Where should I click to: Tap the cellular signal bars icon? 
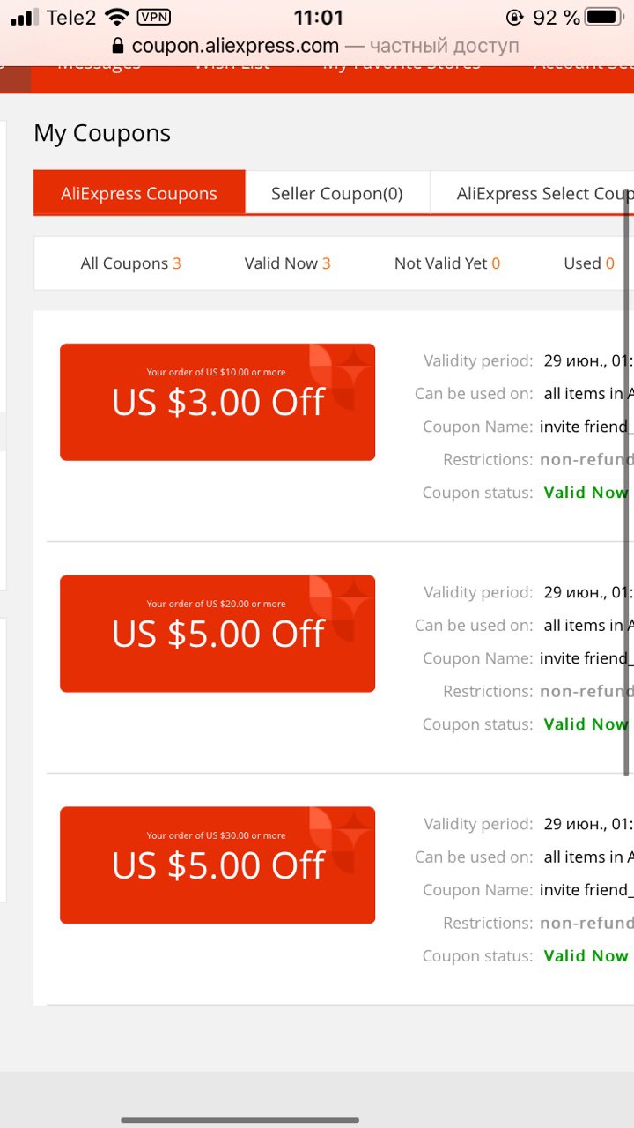point(25,17)
